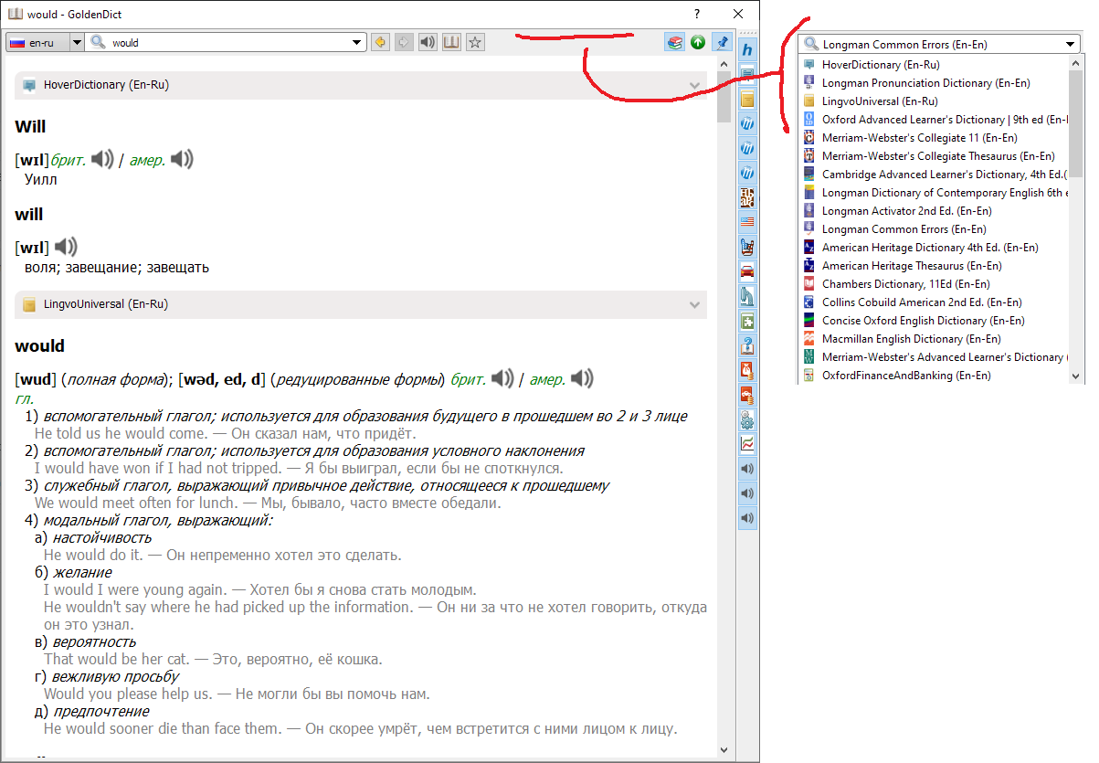Pronounce the word via toolbar speaker icon

pos(427,41)
